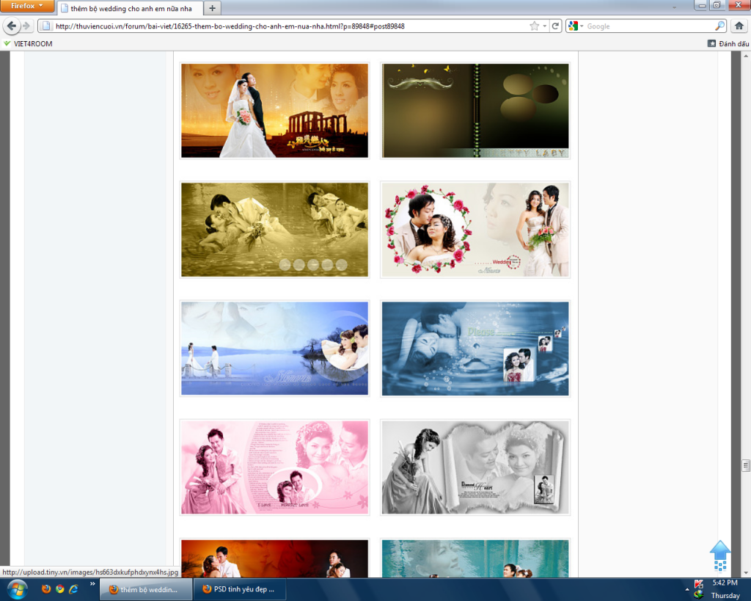Launch Firefox from quick launch
Viewport: 751px width, 601px height.
(46, 589)
